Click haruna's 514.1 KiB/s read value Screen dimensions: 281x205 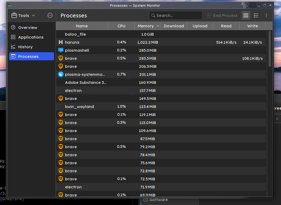click(226, 42)
